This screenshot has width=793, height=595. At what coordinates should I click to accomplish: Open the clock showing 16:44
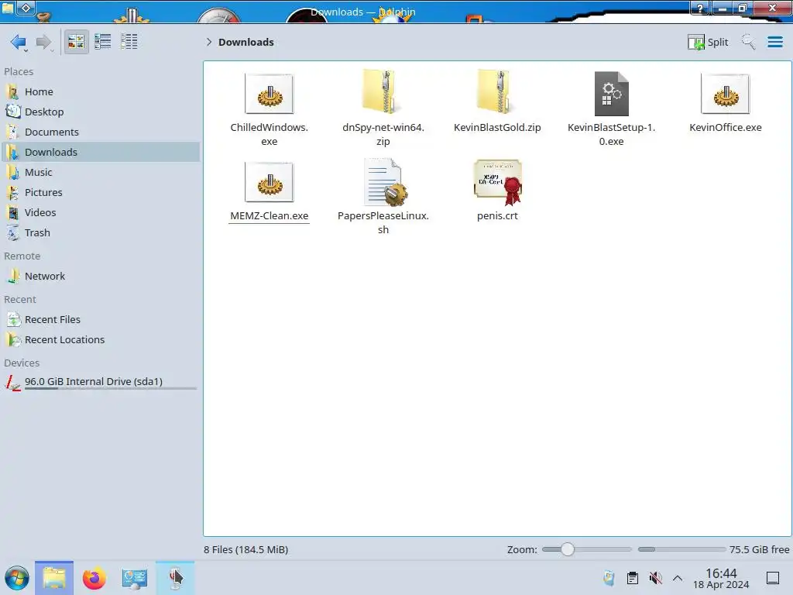click(721, 578)
